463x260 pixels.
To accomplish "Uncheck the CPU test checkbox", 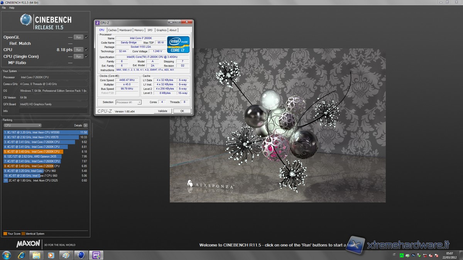I will click(x=86, y=49).
